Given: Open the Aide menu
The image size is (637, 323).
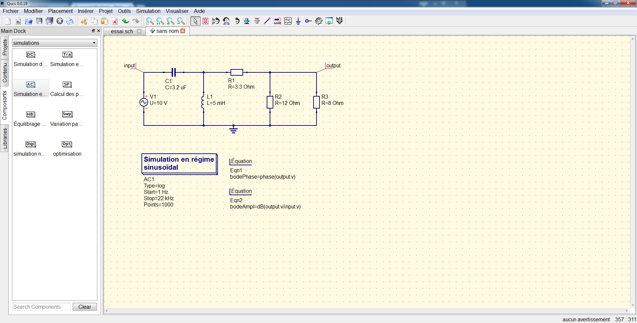Looking at the screenshot, I should click(x=199, y=11).
